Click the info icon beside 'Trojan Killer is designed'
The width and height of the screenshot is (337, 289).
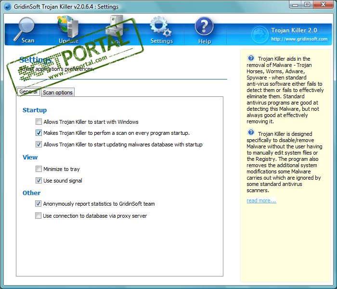(251, 132)
